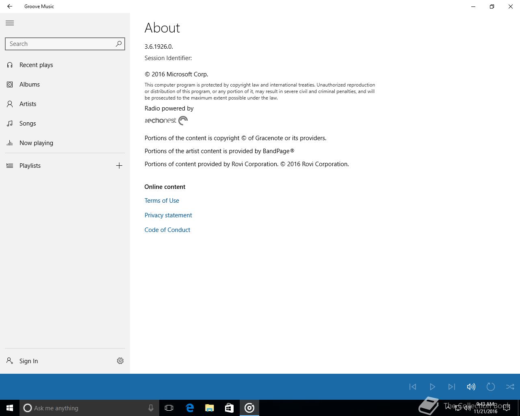Viewport: 520px width, 416px height.
Task: Navigate back with the arrow icon
Action: 10,6
